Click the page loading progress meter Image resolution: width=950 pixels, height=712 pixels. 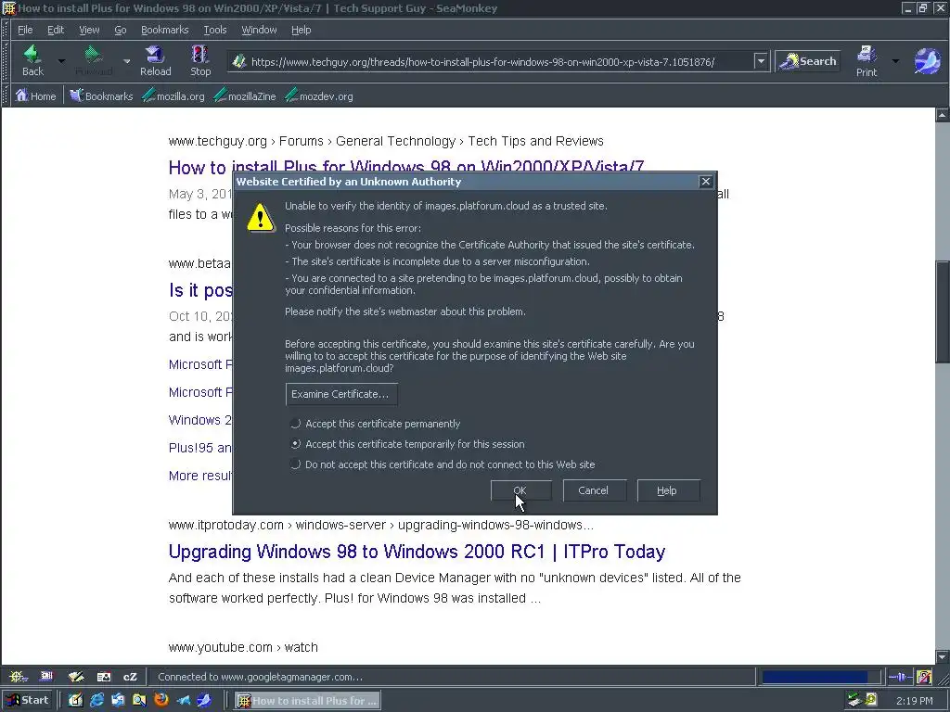(x=821, y=676)
